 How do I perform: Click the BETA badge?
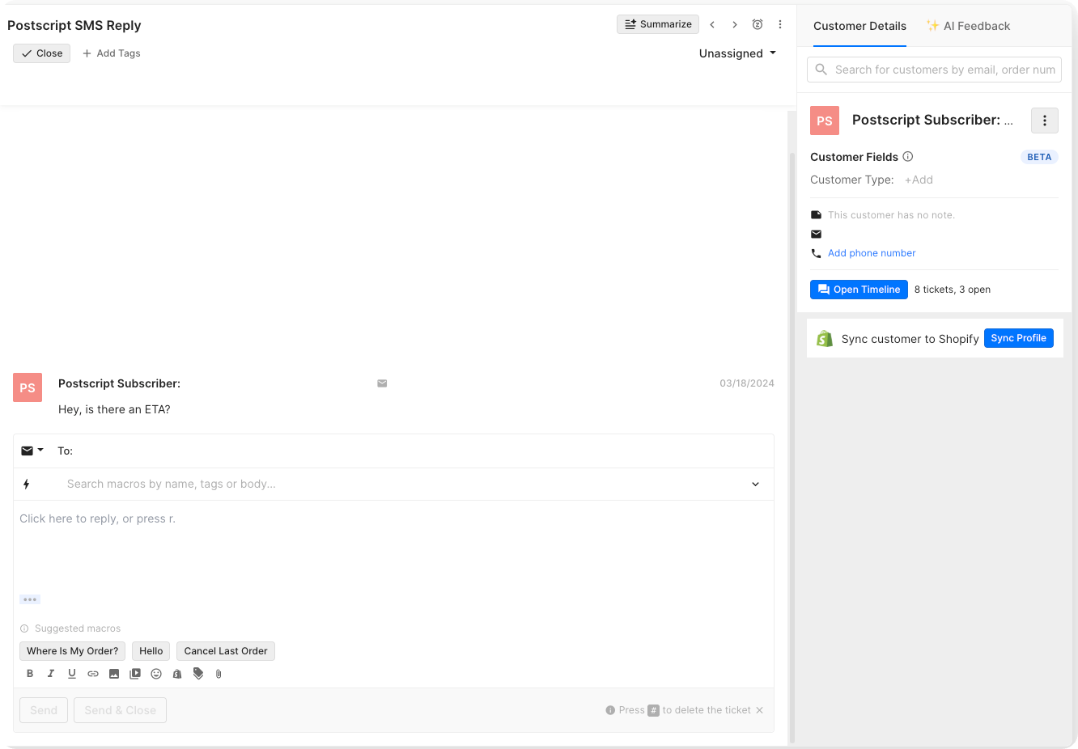[1039, 157]
